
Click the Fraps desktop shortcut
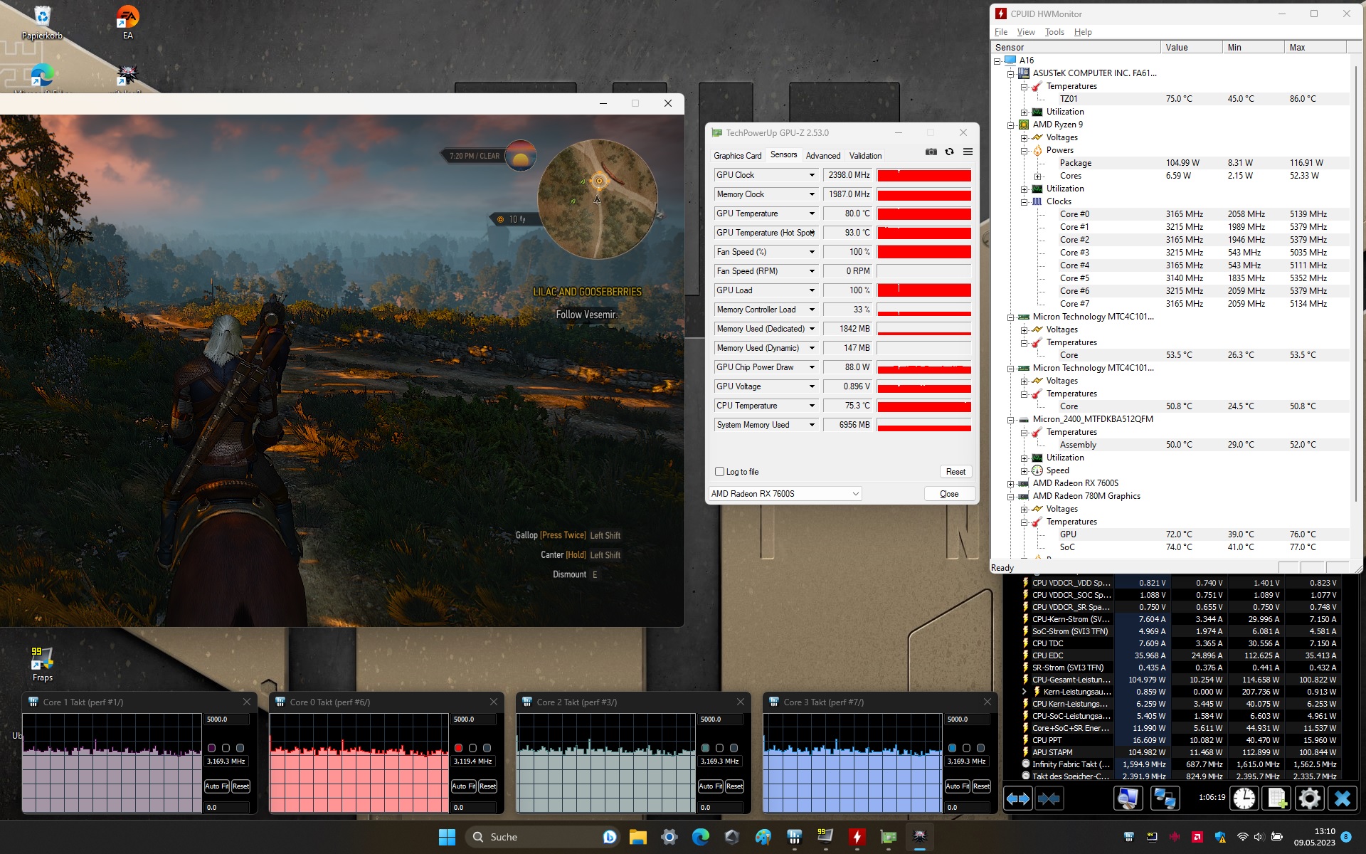[x=42, y=662]
